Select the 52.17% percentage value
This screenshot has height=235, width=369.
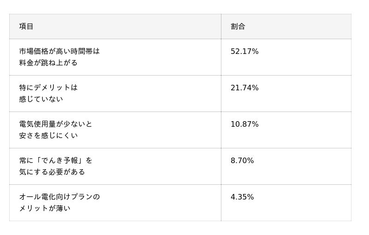(x=244, y=52)
